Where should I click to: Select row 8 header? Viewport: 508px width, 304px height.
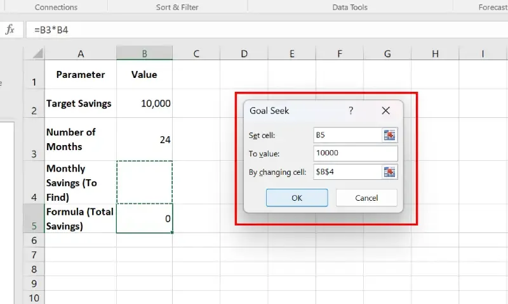coord(34,269)
